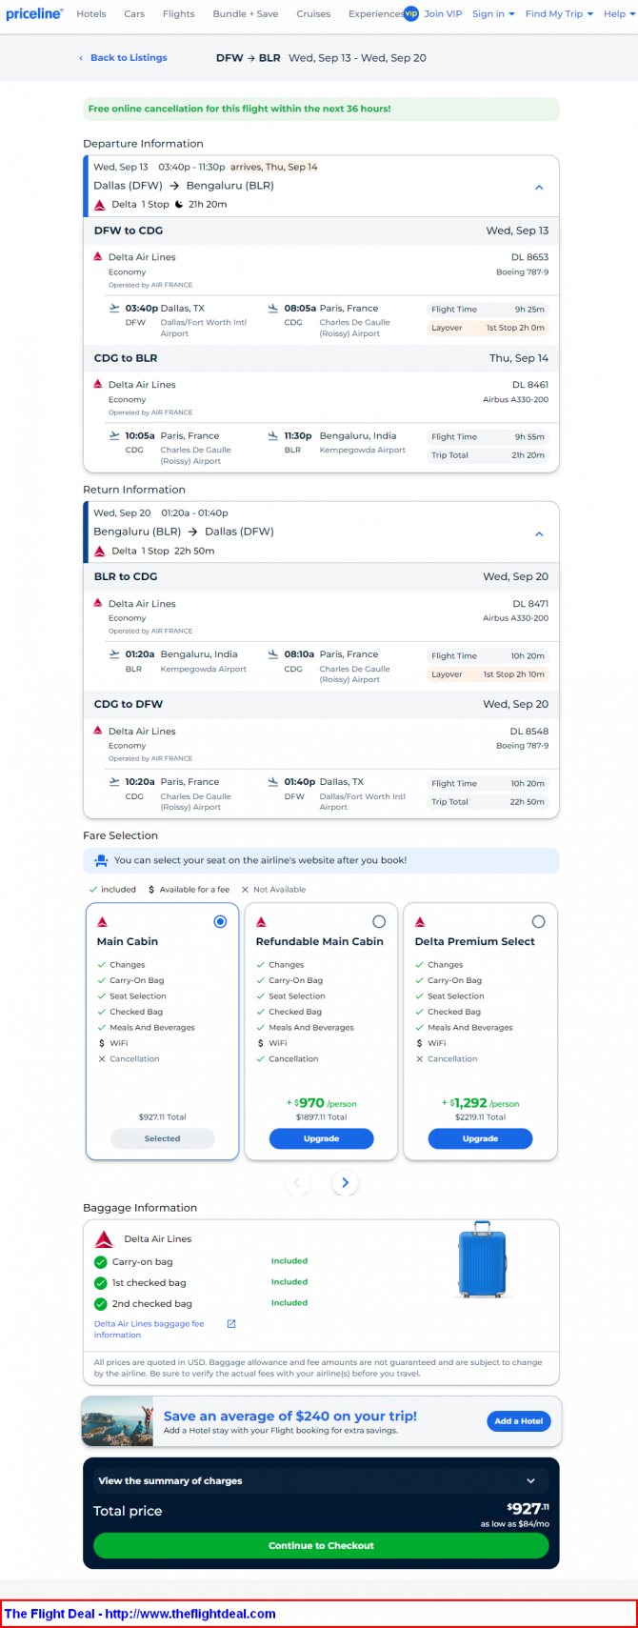Click the Carry-on bag green check icon

pos(100,1261)
